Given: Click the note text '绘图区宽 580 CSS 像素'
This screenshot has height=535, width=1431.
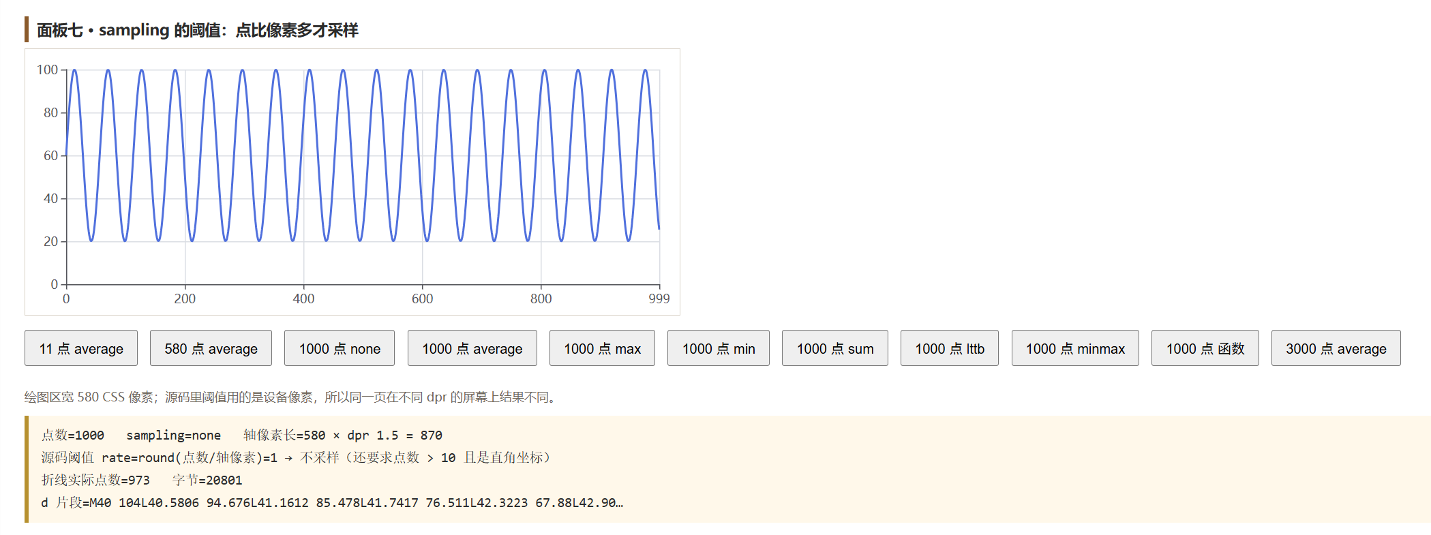Looking at the screenshot, I should click(x=89, y=397).
